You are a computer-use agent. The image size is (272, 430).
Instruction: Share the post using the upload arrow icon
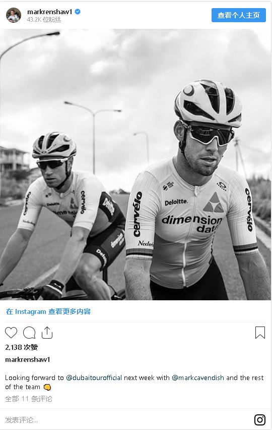[x=47, y=333]
